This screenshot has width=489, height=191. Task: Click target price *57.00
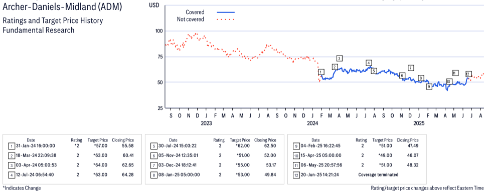click(x=101, y=145)
